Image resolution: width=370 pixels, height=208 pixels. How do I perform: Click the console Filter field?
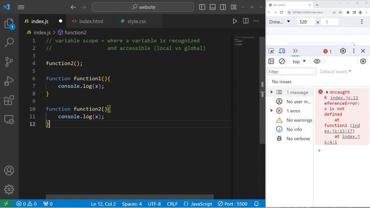(291, 72)
